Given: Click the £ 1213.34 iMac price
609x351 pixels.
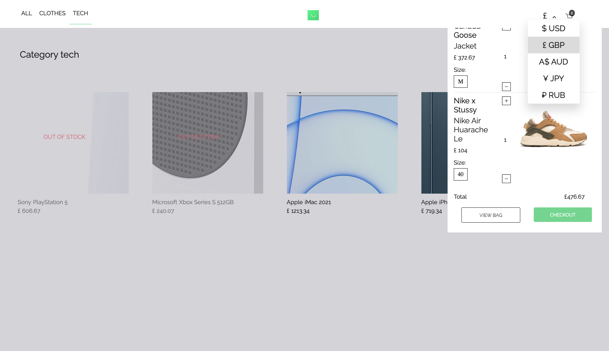Looking at the screenshot, I should [x=298, y=211].
